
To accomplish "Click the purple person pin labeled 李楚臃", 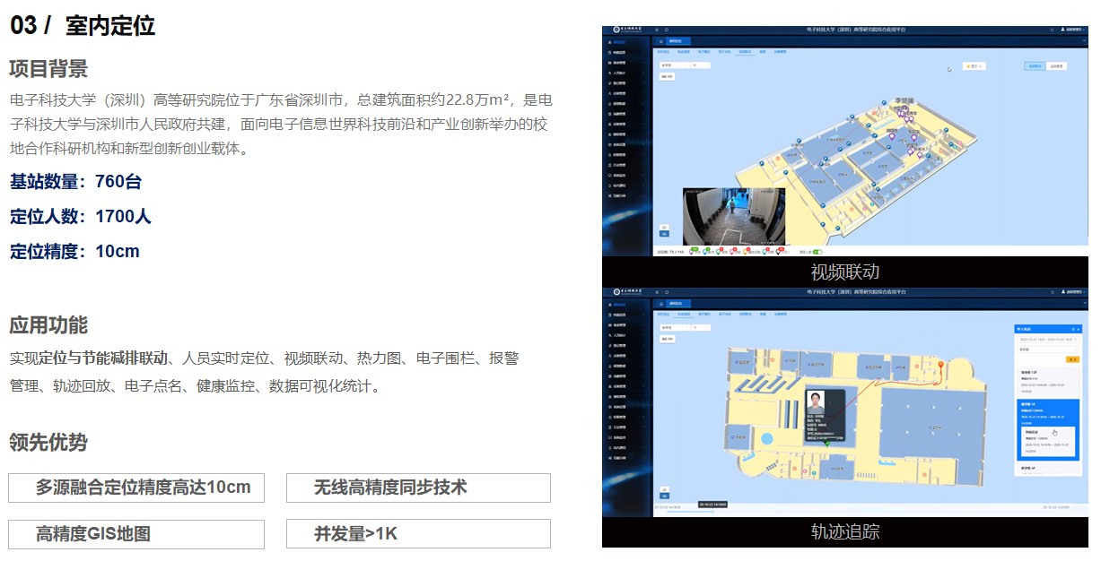I will 906,110.
